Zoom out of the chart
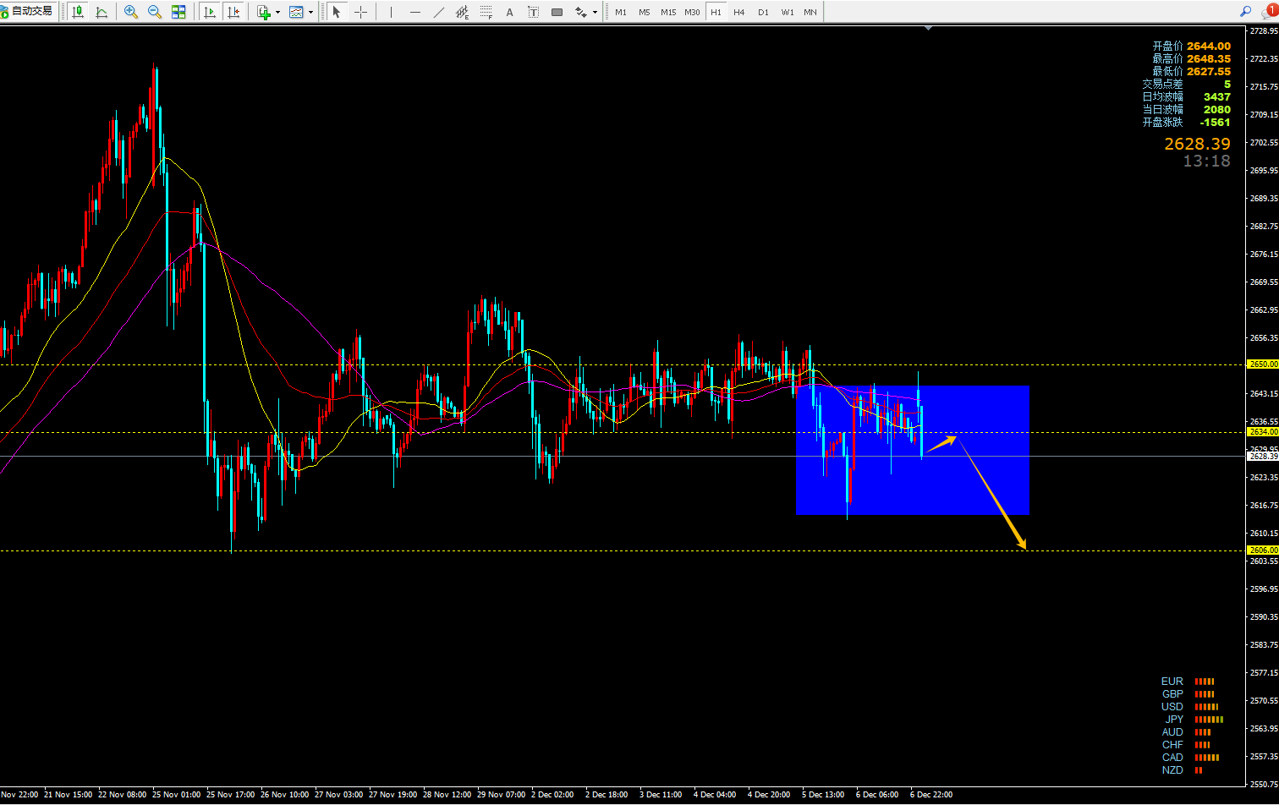This screenshot has width=1279, height=805. click(x=154, y=12)
